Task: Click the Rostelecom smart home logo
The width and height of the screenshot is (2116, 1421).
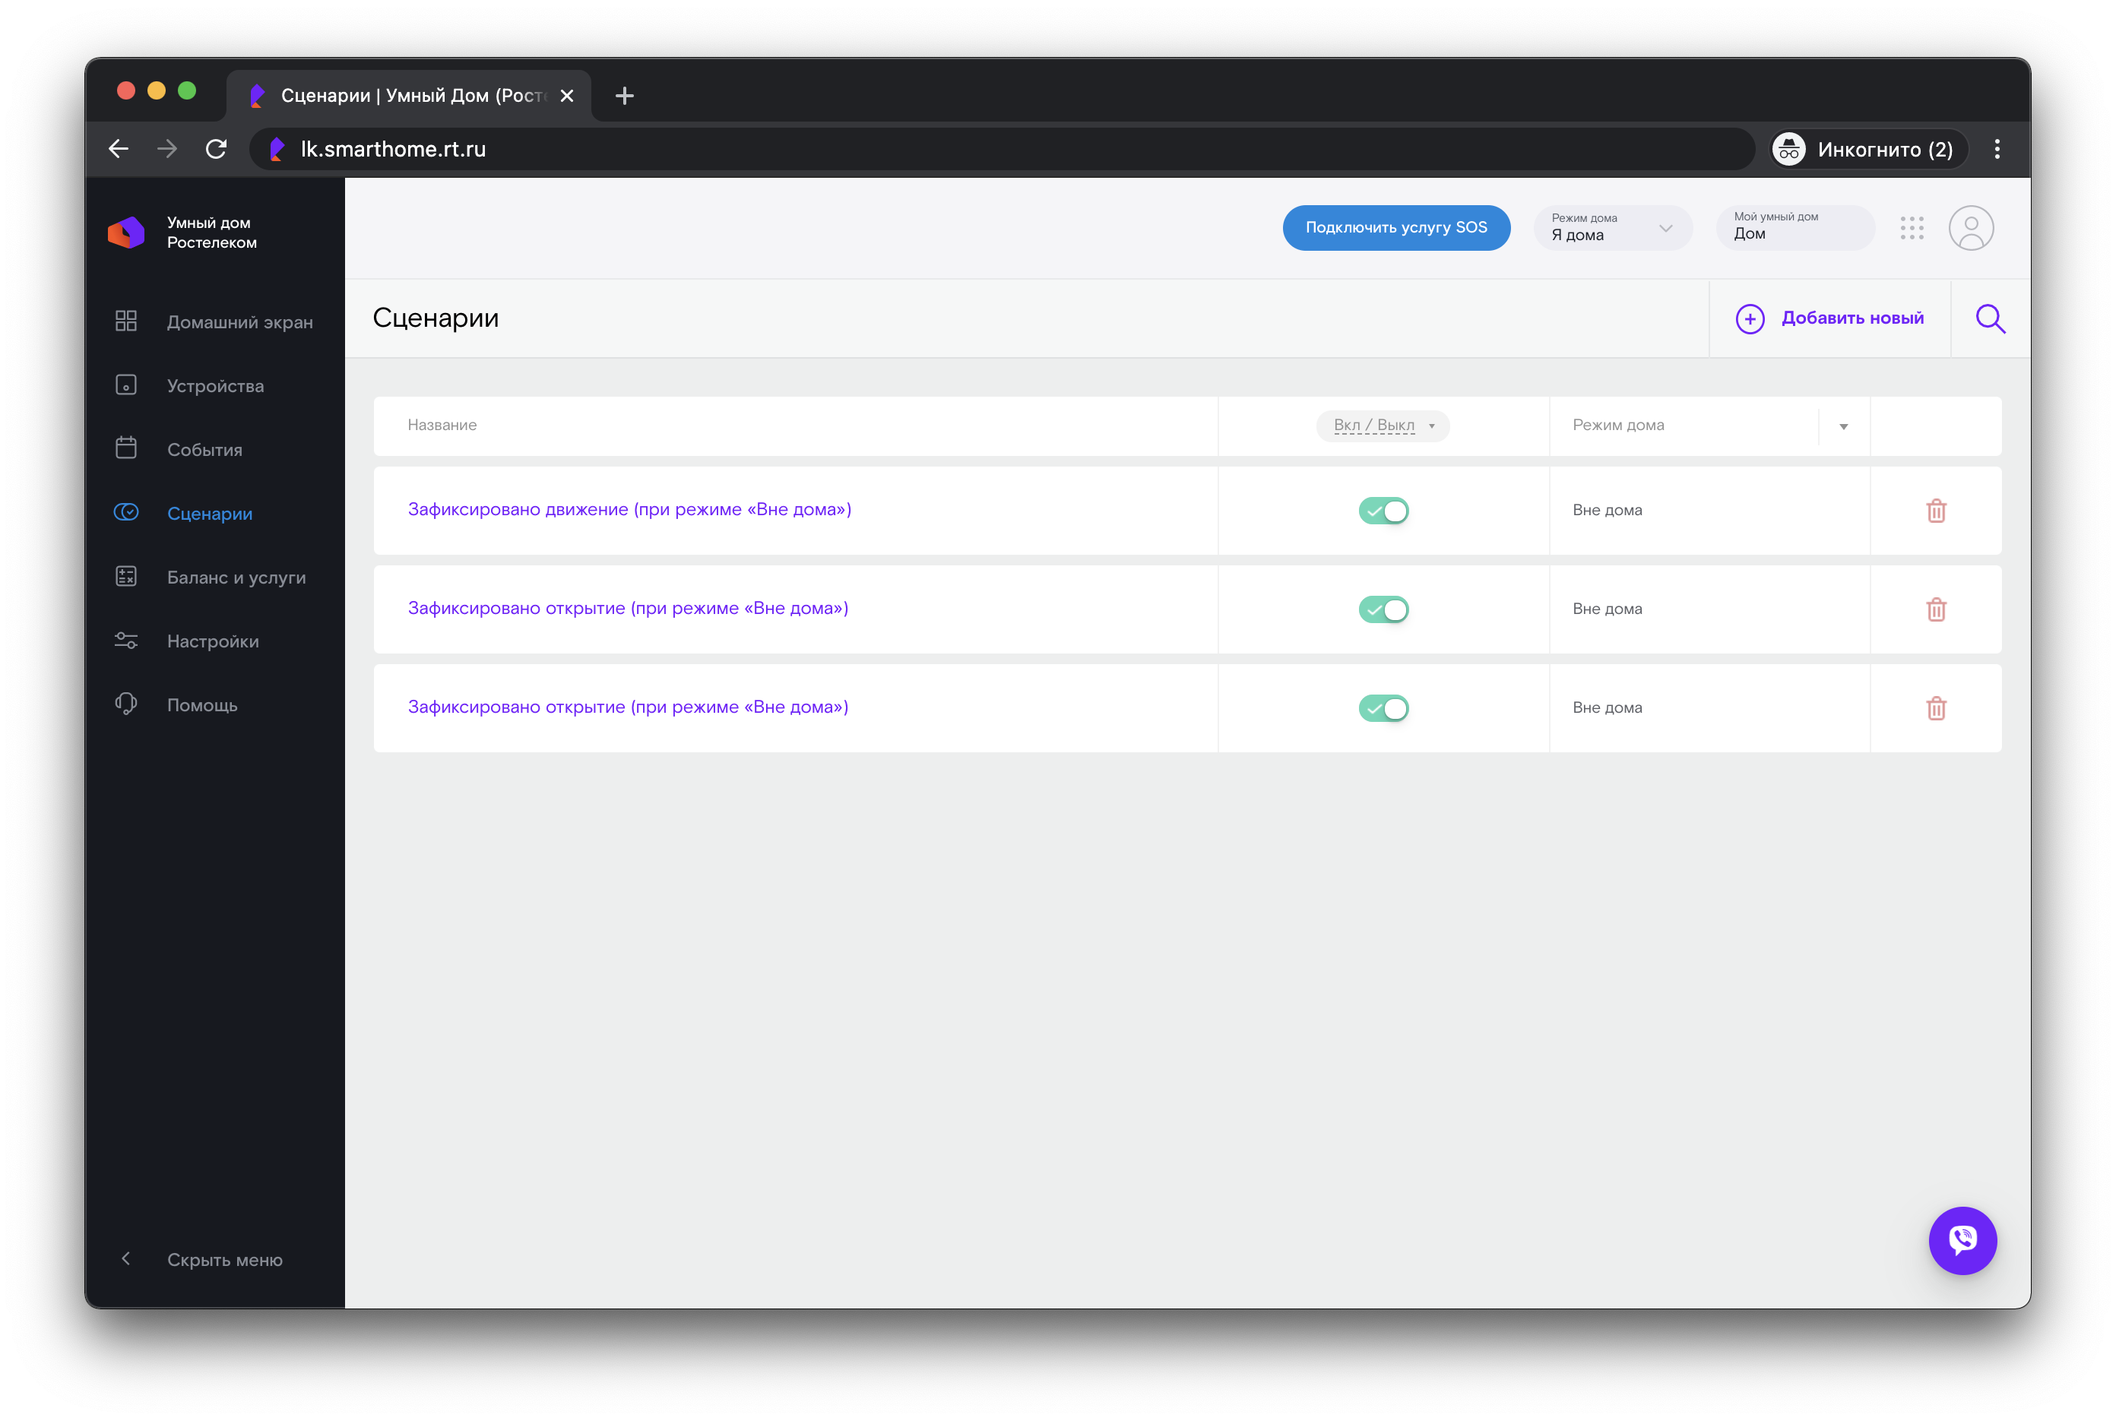Action: point(127,233)
